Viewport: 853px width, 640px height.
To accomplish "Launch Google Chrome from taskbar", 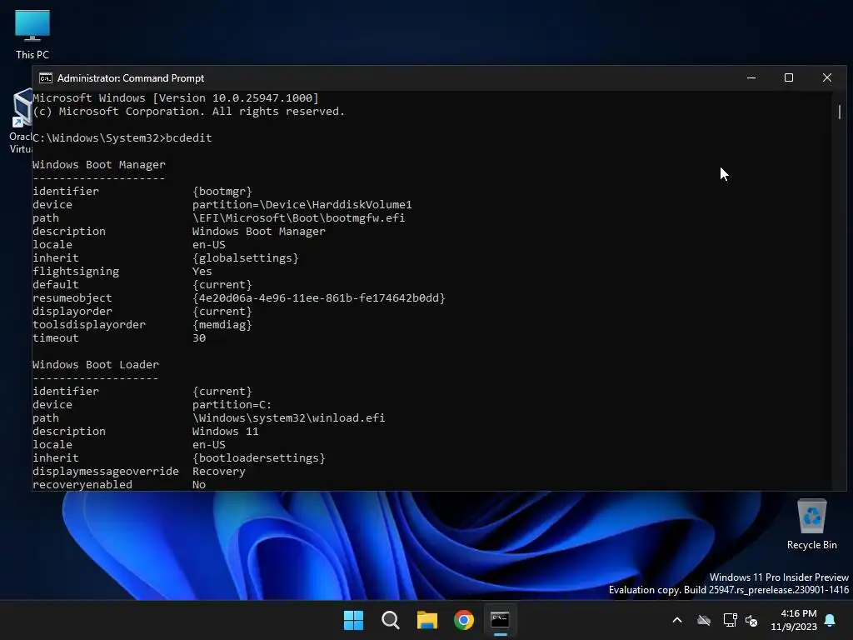I will tap(464, 620).
